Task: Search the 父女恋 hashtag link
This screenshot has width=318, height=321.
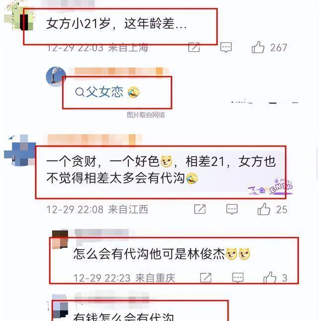Action: point(99,92)
